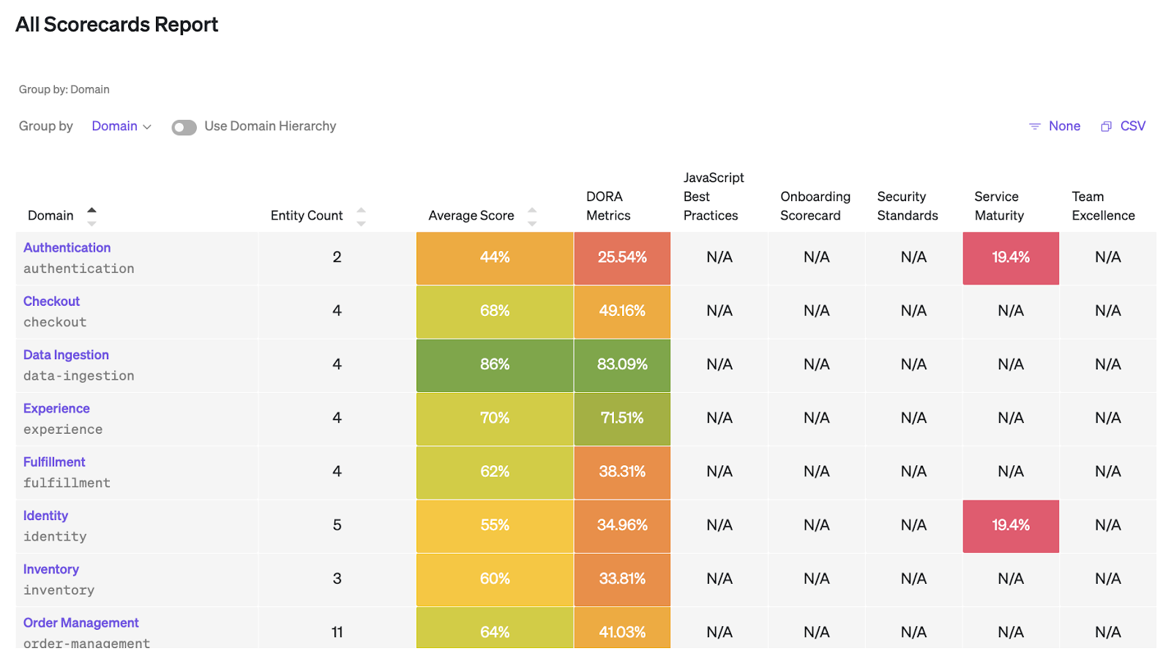
Task: Click the Security Standards column header
Action: (907, 206)
